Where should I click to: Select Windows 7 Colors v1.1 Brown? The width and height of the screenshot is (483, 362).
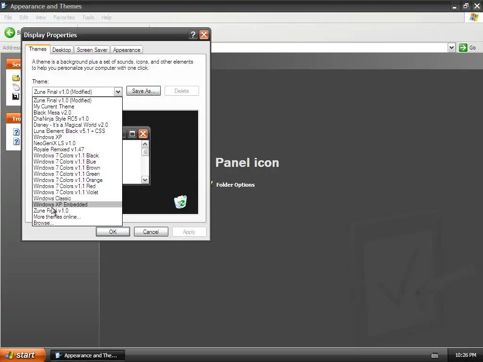click(x=77, y=168)
